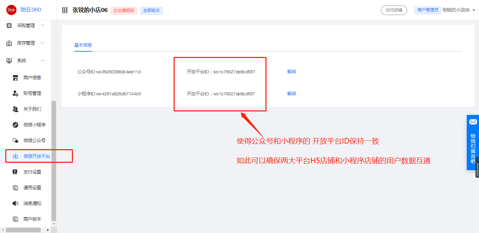This screenshot has height=233, width=479.
Task: Click the 关于我们 people icon
Action: (x=15, y=109)
